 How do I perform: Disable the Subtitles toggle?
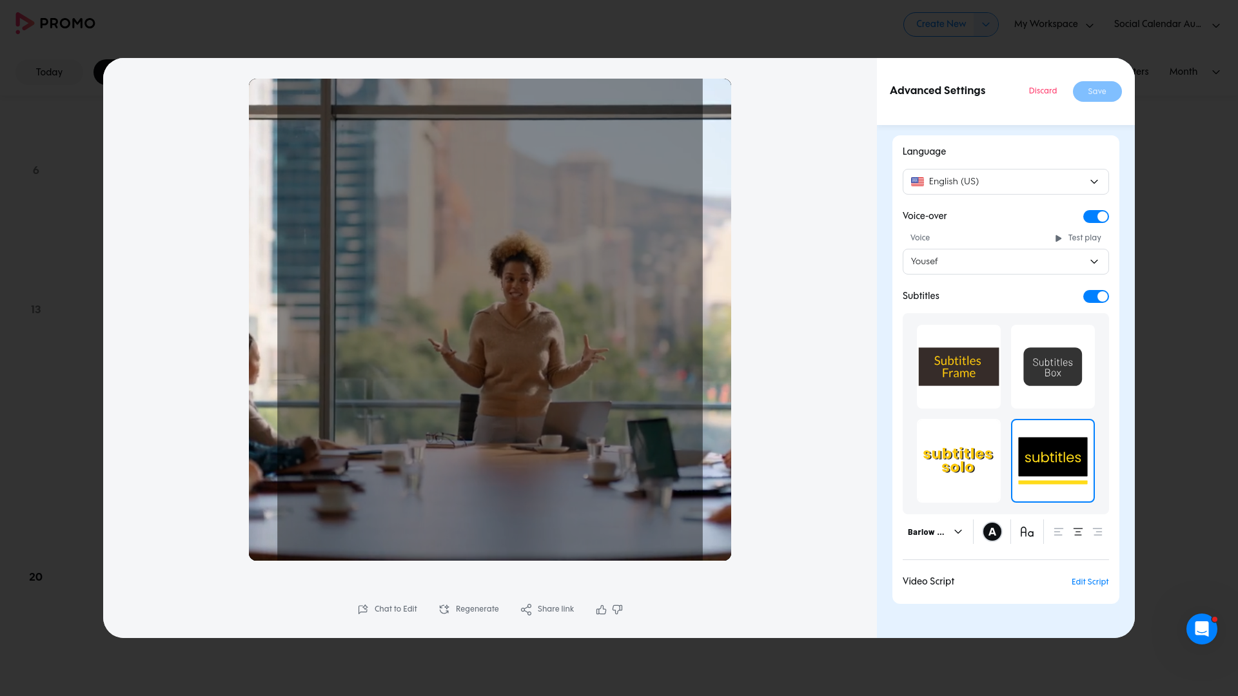tap(1096, 296)
